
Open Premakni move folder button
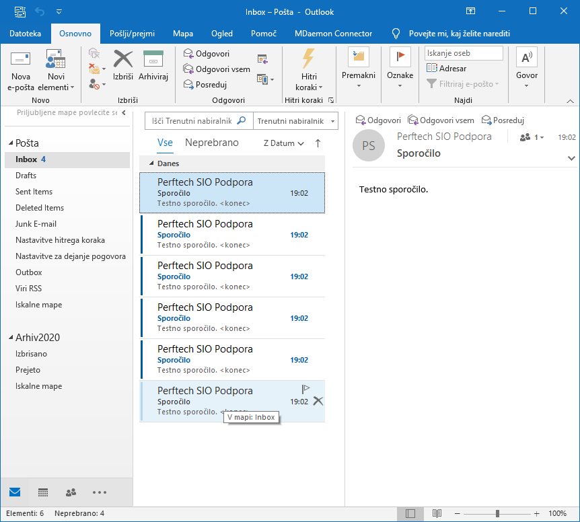(x=359, y=69)
